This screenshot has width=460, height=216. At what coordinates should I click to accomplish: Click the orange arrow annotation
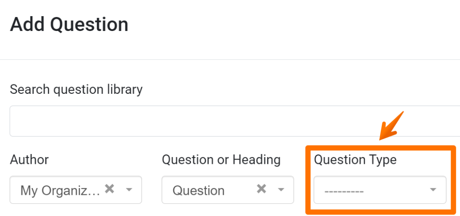coord(390,125)
